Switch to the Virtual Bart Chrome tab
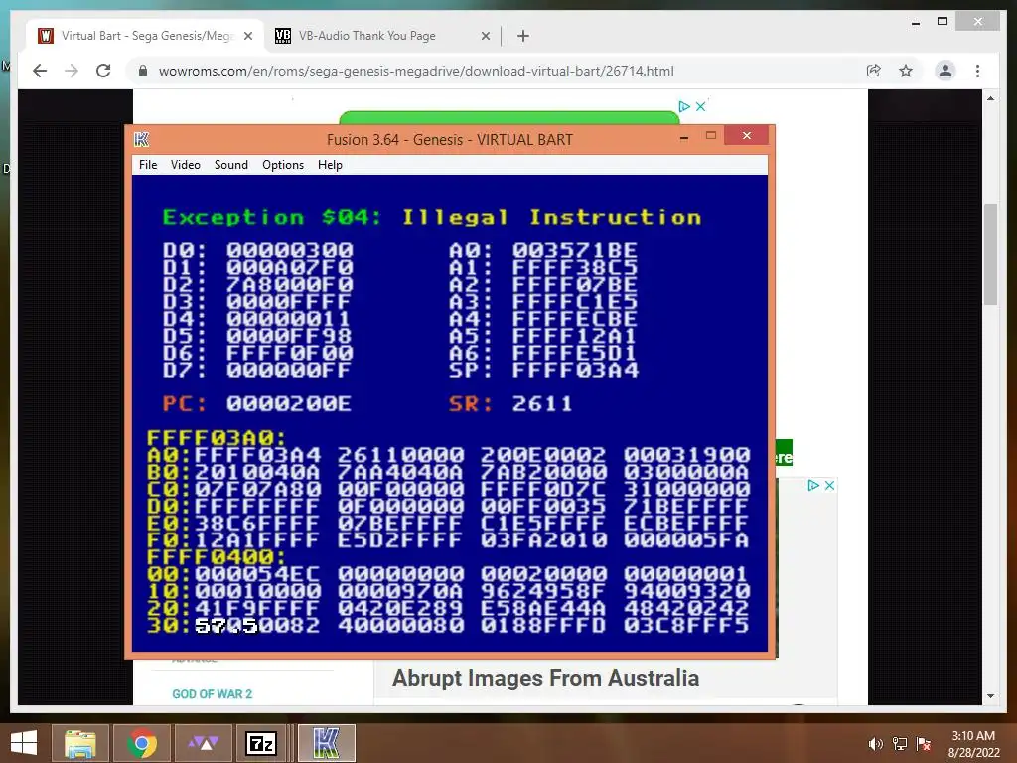 (x=145, y=36)
